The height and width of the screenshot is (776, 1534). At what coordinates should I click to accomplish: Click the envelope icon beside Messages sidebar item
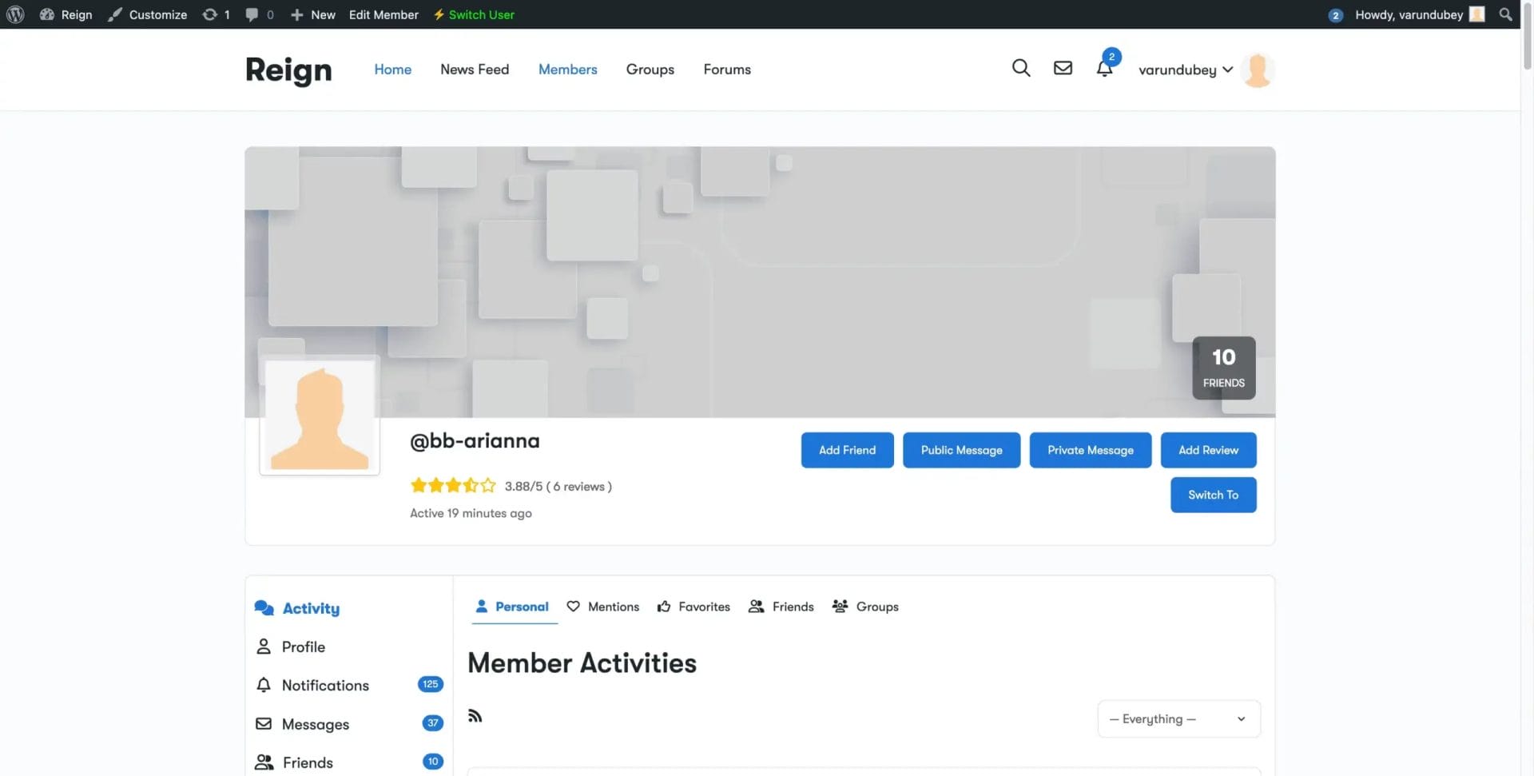tap(264, 724)
